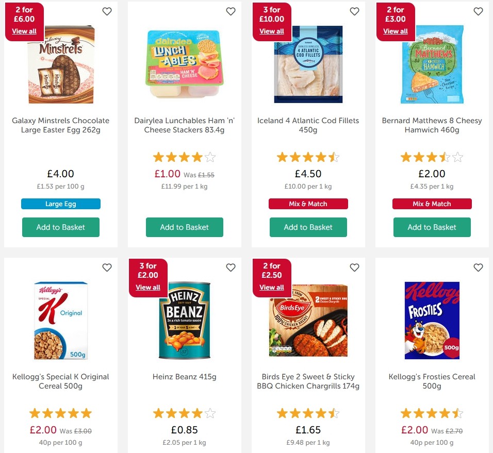Select the Large Egg badge under Galaxy Minstrels

pos(60,204)
